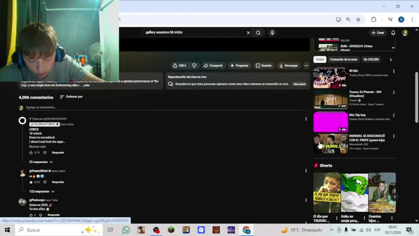The height and width of the screenshot is (236, 419).
Task: Expand the playlist panel down arrow
Action: pyautogui.click(x=393, y=48)
